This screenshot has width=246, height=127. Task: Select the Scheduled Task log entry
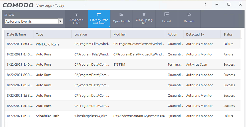[122, 116]
